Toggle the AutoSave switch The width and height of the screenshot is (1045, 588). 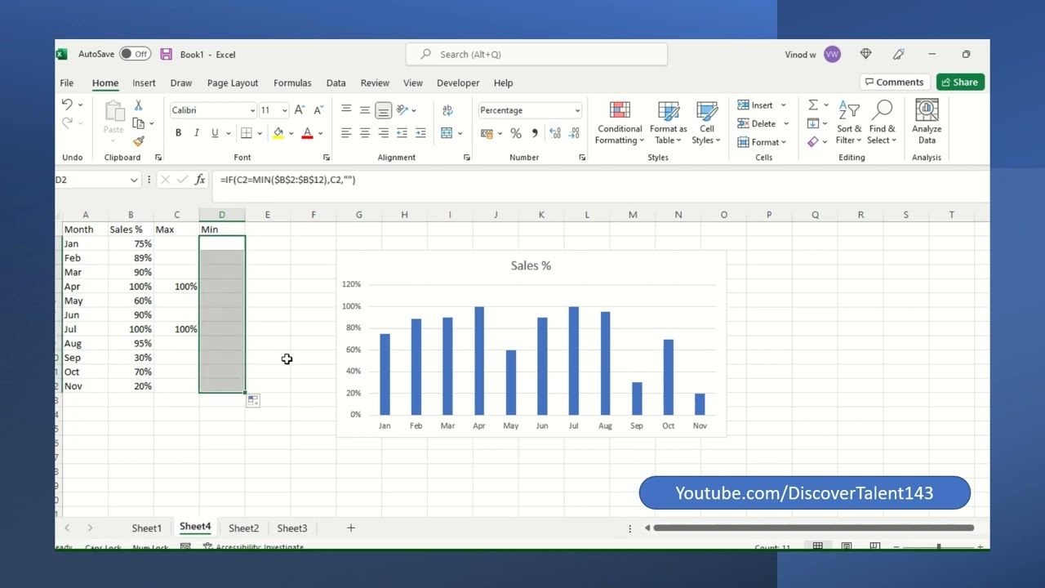pyautogui.click(x=135, y=54)
